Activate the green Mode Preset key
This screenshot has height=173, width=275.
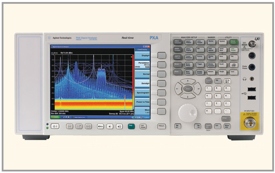[x=234, y=42]
